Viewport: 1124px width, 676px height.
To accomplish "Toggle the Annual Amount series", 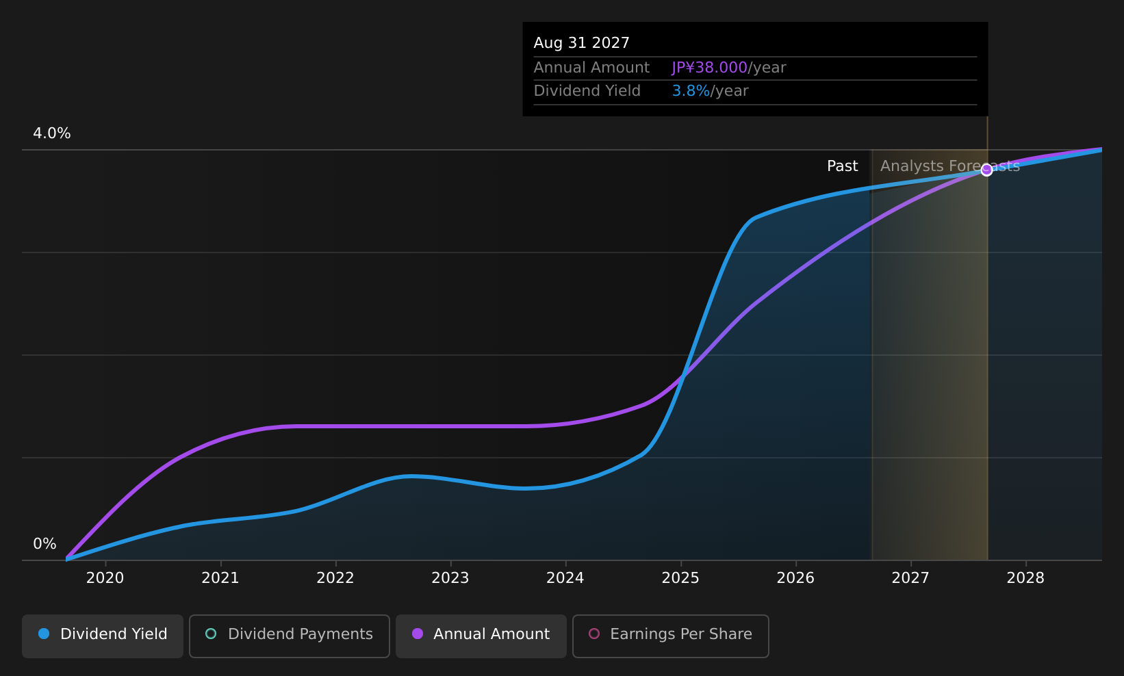I will point(481,636).
